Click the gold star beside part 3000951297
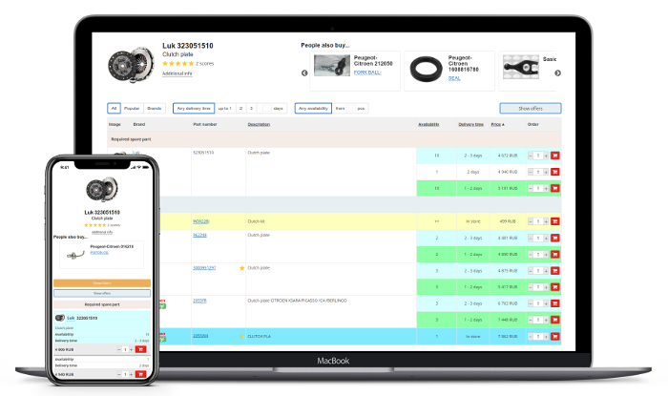The image size is (668, 396). click(242, 268)
